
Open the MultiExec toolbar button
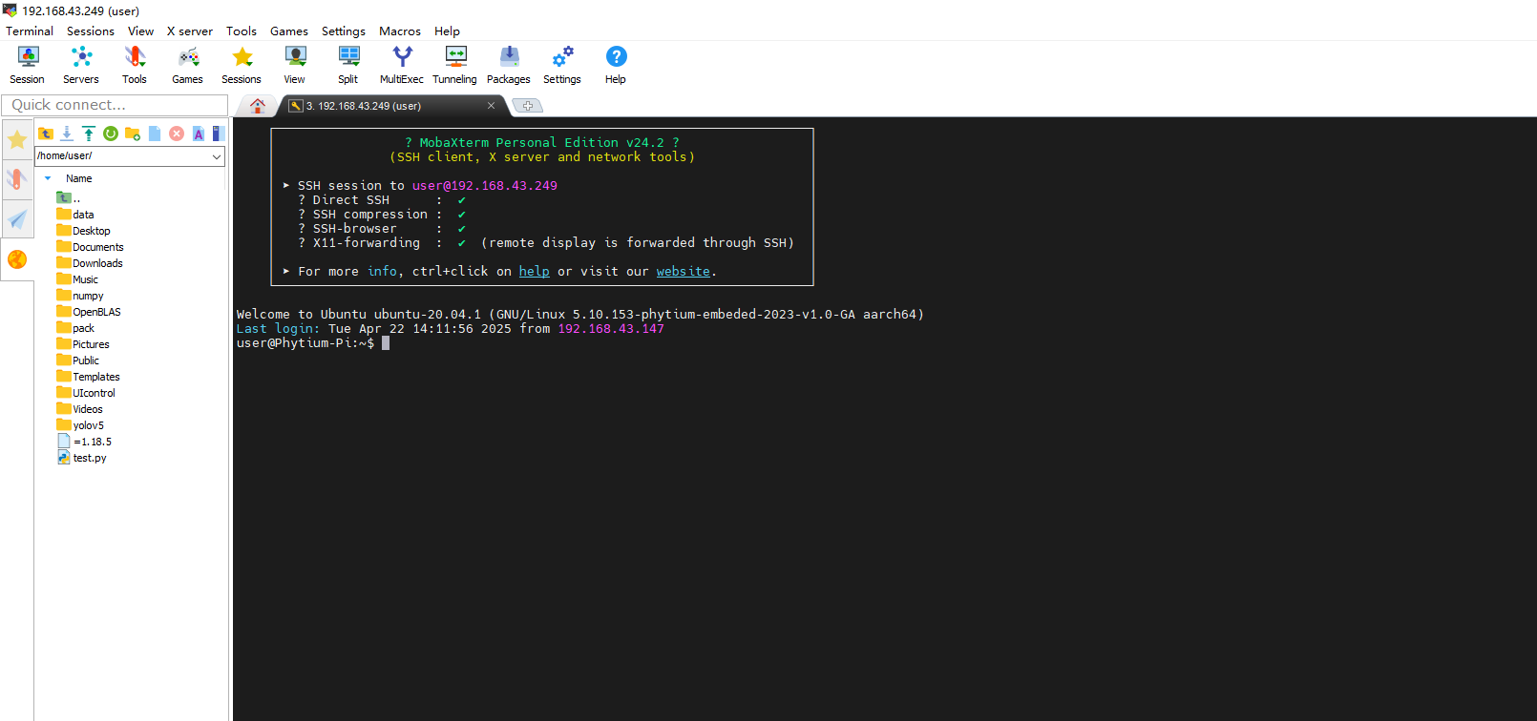[x=402, y=66]
